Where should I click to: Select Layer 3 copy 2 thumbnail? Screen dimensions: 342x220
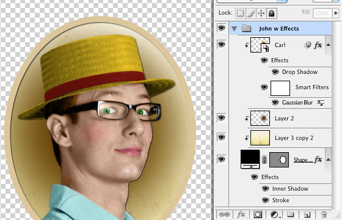click(x=260, y=137)
